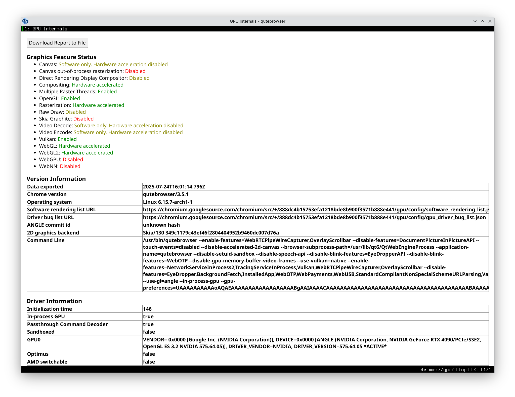Viewport: 515px width, 397px height.
Task: Click the Skia/130 graphics backend value
Action: [x=211, y=233]
